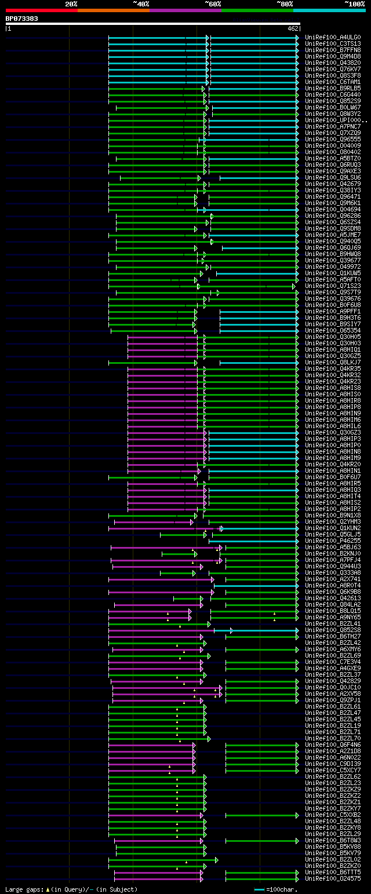Select the UniRef100_Q8LKJ7 label
The height and width of the screenshot is (894, 371).
click(333, 362)
